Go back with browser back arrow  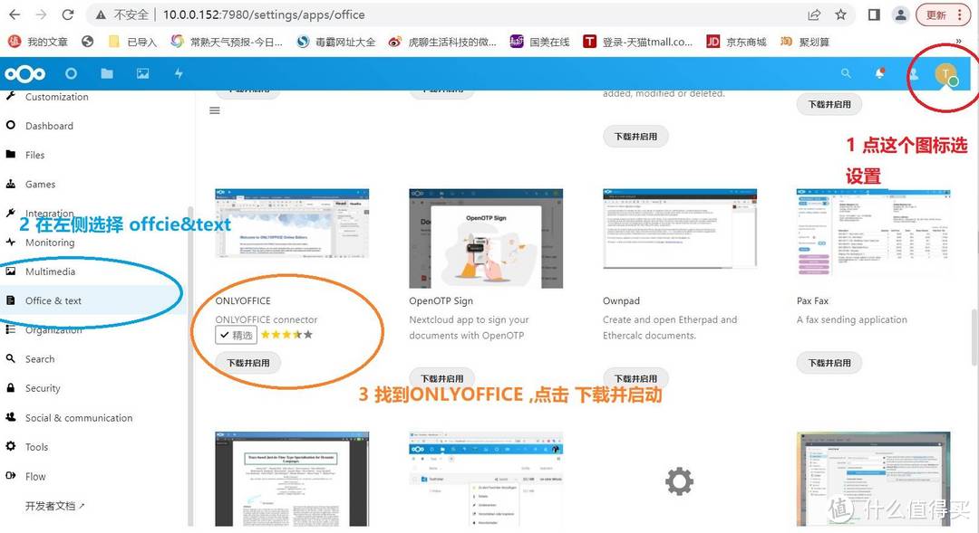(x=15, y=14)
